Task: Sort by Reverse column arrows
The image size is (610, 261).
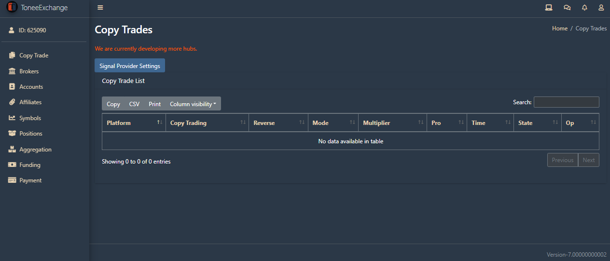Action: 302,123
